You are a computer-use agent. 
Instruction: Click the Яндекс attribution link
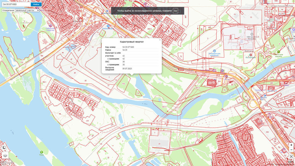[290, 162]
